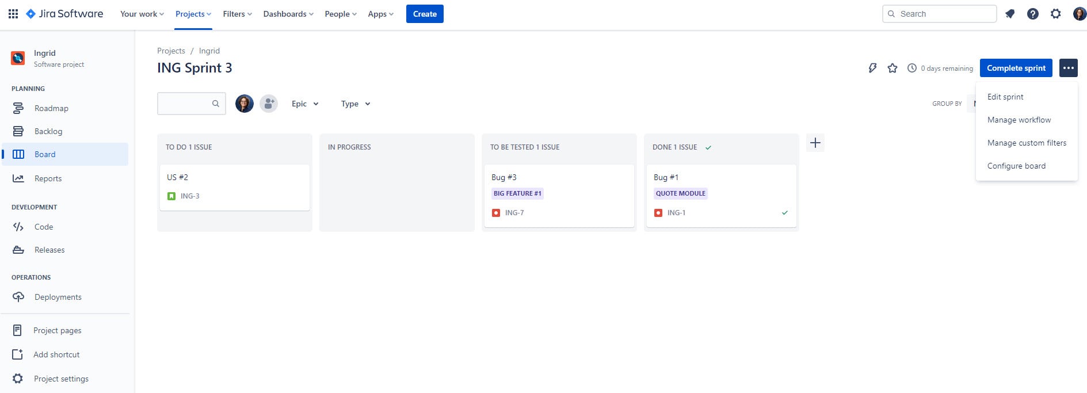Open issue key ING-7 link
This screenshot has width=1087, height=393.
[x=514, y=213]
